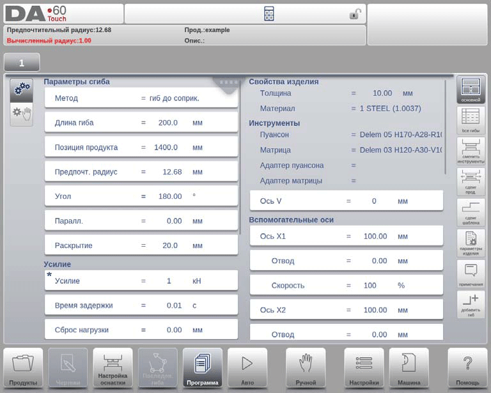Select the gear-with-hand manual view toggle
The image size is (491, 393).
[22, 114]
